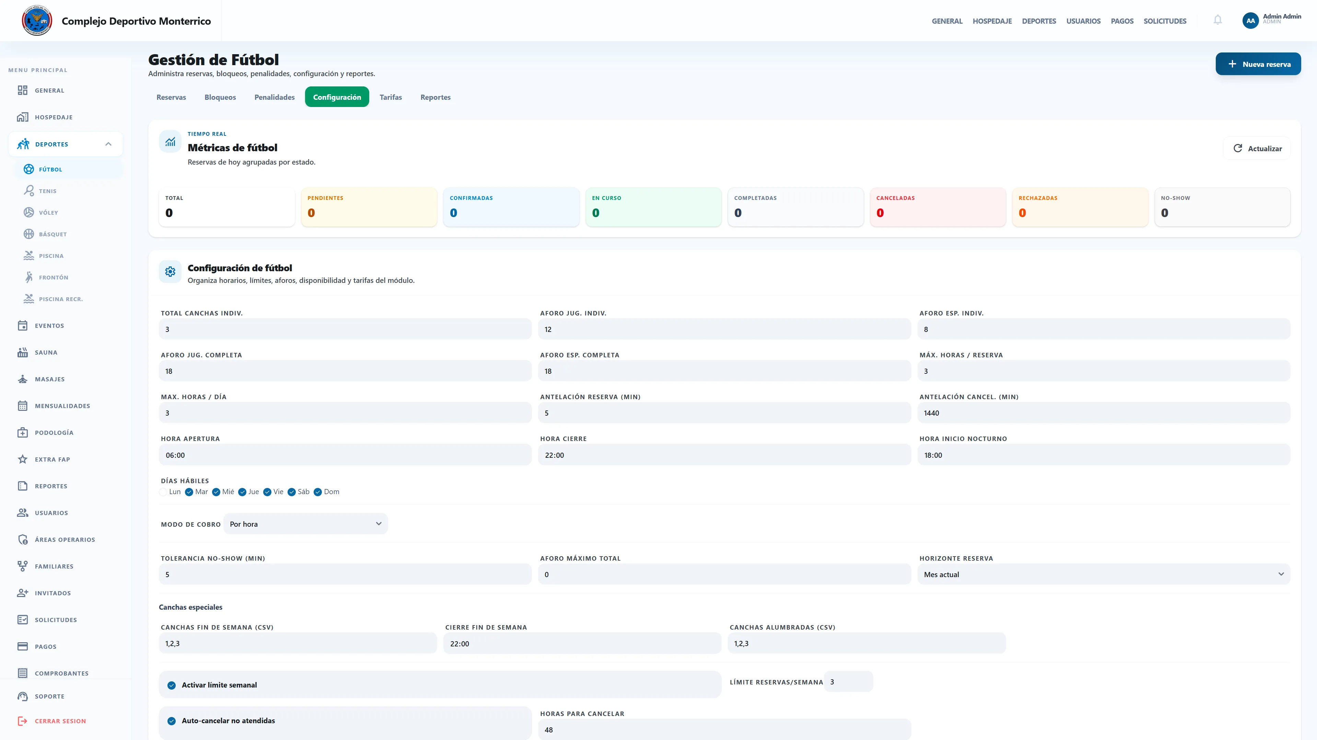The height and width of the screenshot is (740, 1317).
Task: Open the Horizonte Reserva dropdown
Action: pos(1104,574)
